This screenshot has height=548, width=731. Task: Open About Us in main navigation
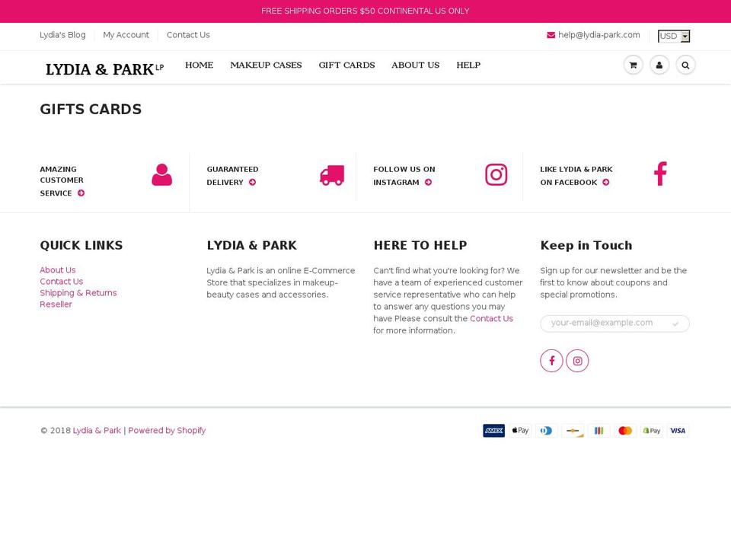click(x=416, y=65)
